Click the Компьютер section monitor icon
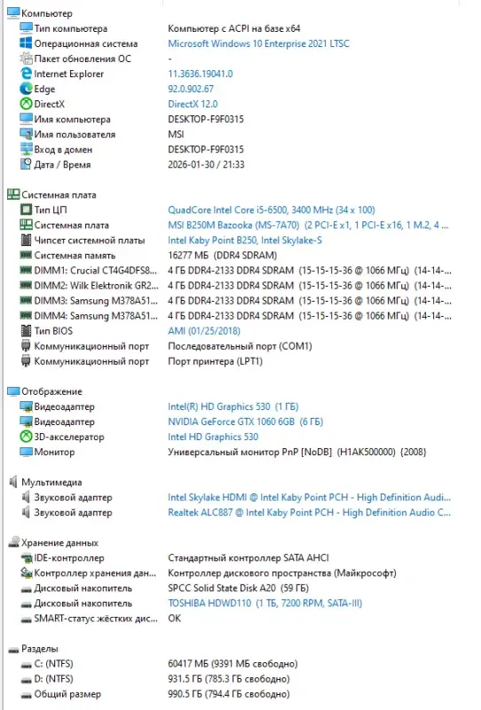 13,13
